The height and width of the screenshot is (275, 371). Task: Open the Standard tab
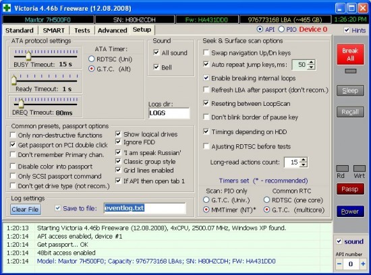pyautogui.click(x=20, y=30)
